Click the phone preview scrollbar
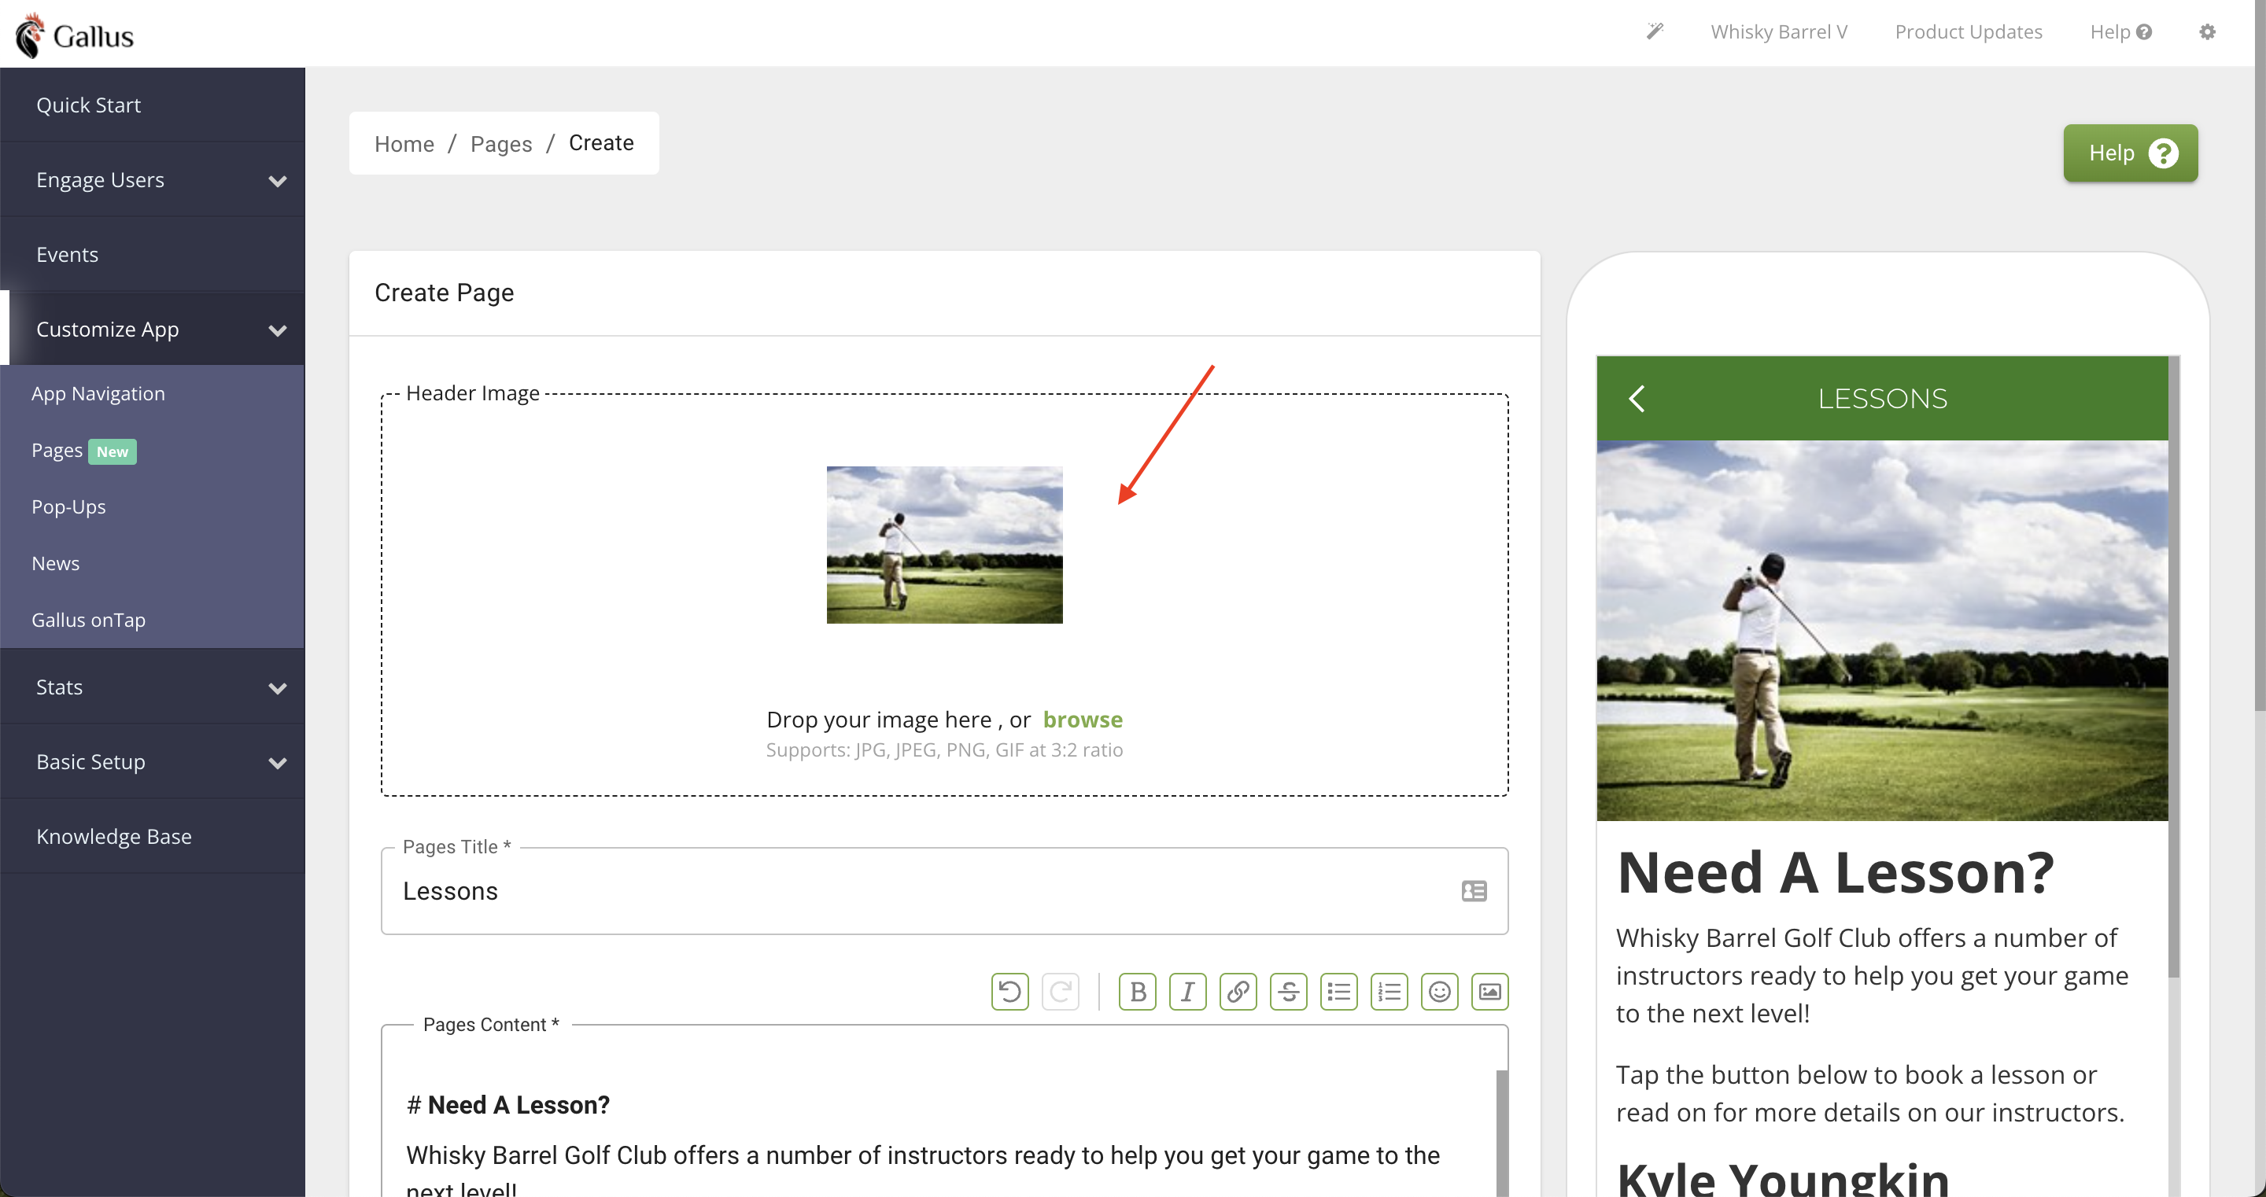This screenshot has width=2266, height=1197. point(2174,666)
